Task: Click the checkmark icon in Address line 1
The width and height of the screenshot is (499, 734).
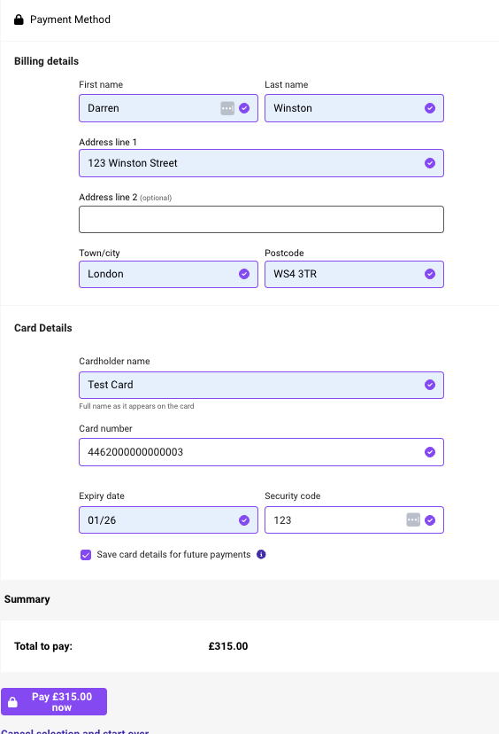Action: [430, 163]
